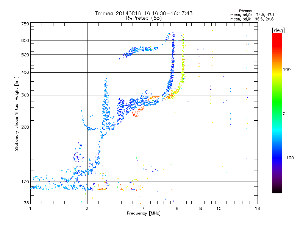This screenshot has width=303, height=227.
Task: Click the y-axis tick label "100"
Action: point(25,182)
